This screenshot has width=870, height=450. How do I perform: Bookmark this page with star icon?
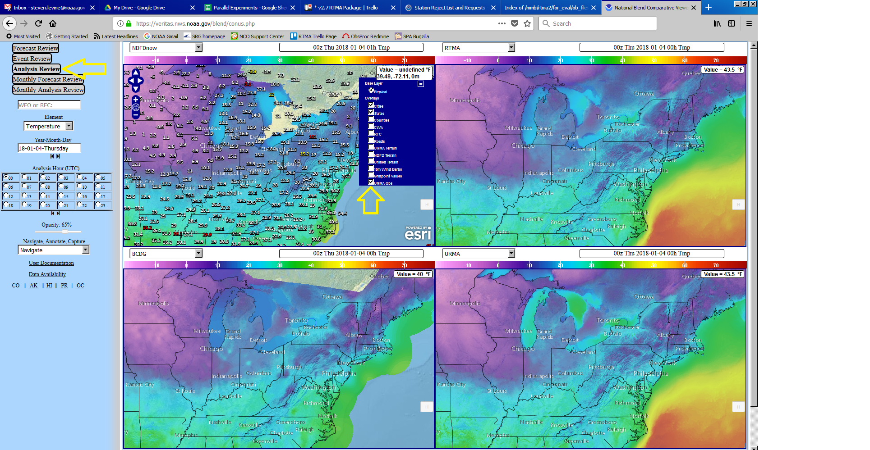[x=527, y=23]
